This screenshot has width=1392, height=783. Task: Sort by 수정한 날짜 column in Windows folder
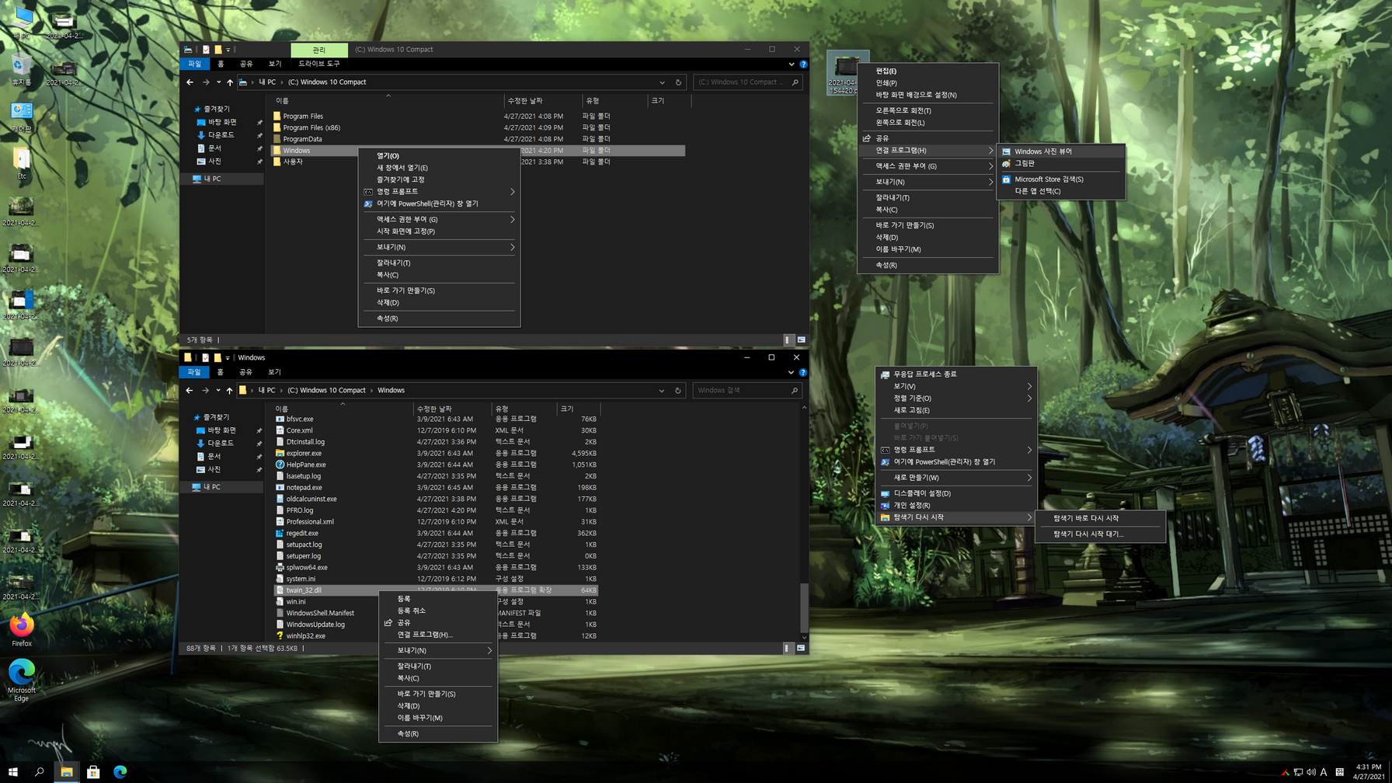(452, 409)
